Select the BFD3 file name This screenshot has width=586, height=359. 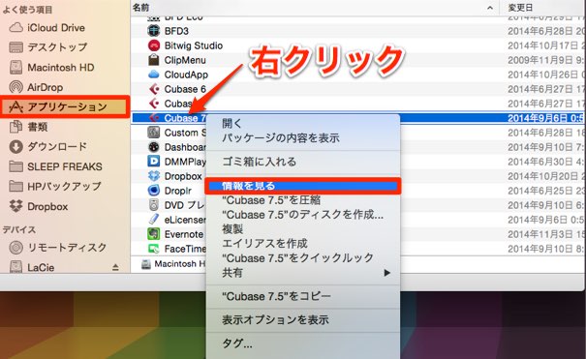177,31
